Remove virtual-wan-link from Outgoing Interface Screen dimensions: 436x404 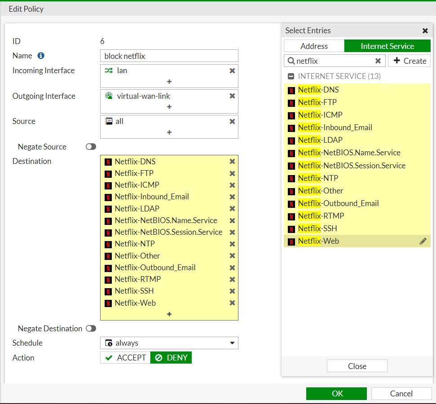(x=232, y=96)
